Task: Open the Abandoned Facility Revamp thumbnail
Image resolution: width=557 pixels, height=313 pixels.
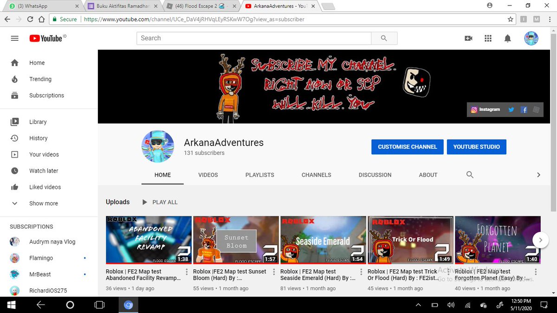Action: (149, 240)
